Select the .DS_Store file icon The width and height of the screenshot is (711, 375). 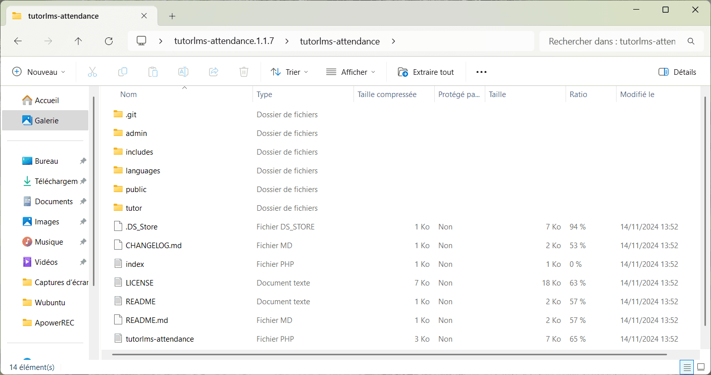[x=118, y=226]
